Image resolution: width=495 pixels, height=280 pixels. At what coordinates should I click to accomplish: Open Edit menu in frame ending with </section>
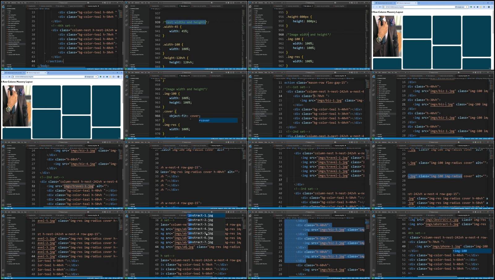[x=9, y=3]
